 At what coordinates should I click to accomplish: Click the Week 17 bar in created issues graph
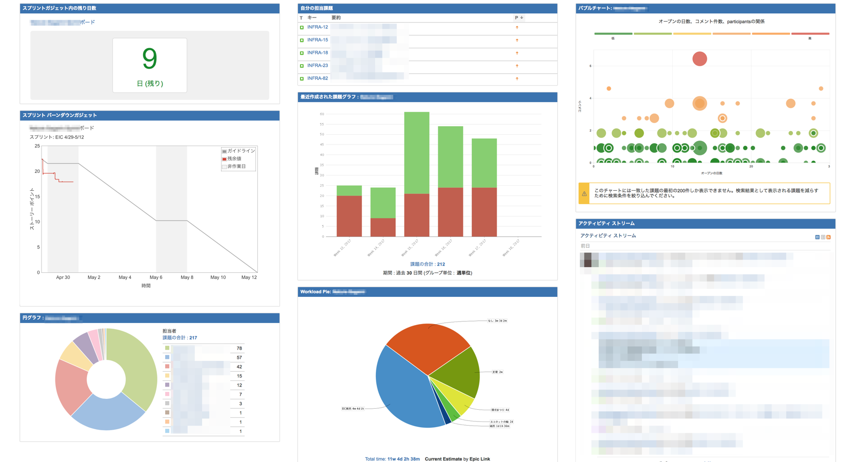point(484,188)
